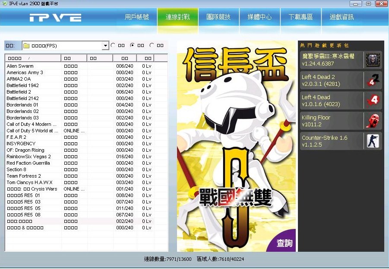Select Tom Clancys H.A.W.X row
Viewport: 389px width, 269px height.
[79, 182]
